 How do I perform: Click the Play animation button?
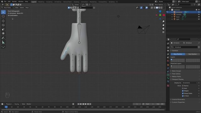pos(85,104)
